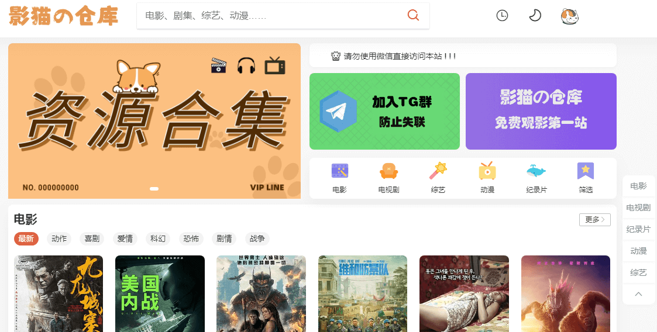
Task: Jump to 纪录片 in side navigation
Action: (x=638, y=230)
